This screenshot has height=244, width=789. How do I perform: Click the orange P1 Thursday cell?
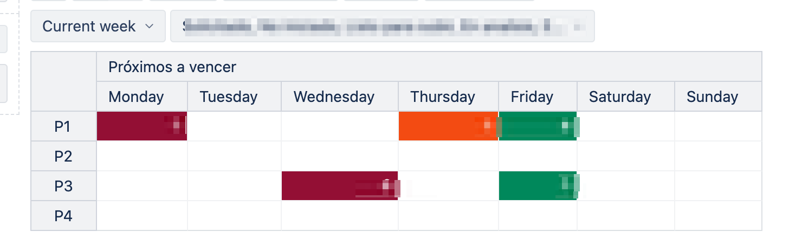coord(448,126)
